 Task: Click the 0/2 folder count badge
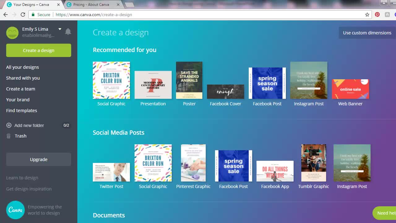pos(66,125)
